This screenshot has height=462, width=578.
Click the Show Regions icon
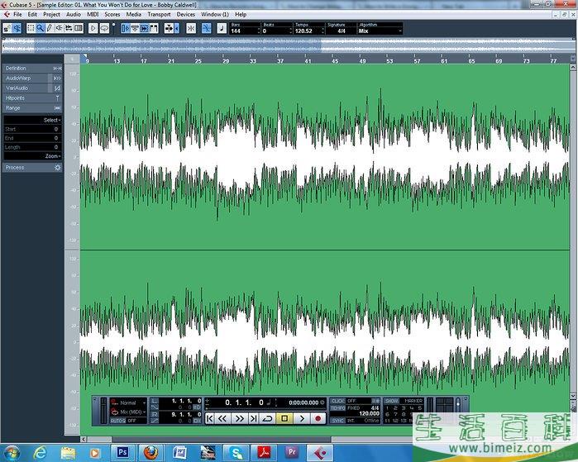click(154, 28)
